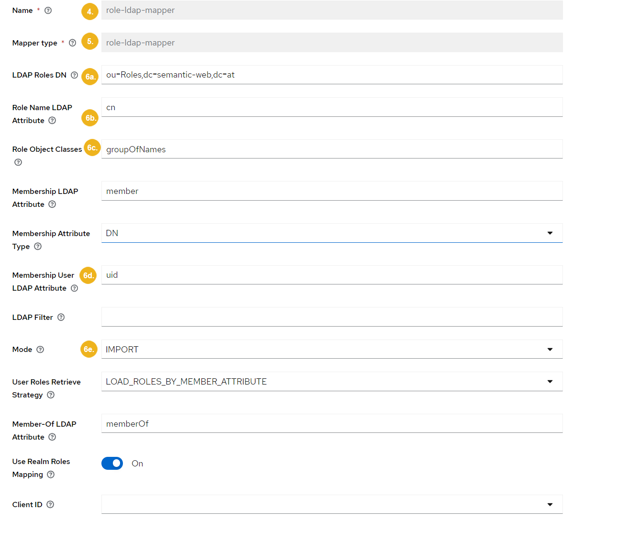Disable Use Realm Roles Mapping
Viewport: 628px width, 533px height.
112,463
